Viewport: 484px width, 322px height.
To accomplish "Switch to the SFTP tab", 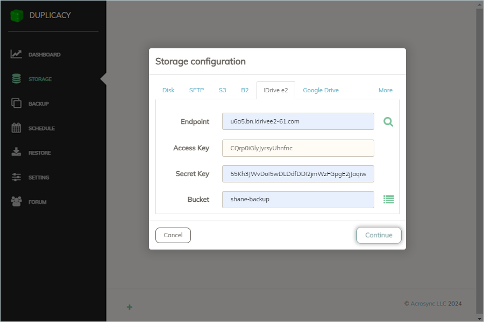I will click(x=196, y=90).
